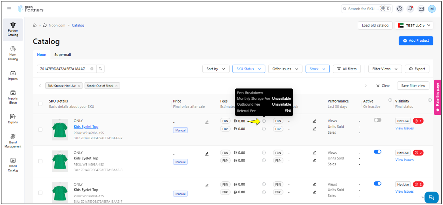Click the search magnifier next to SKU field
Screen dimensions: 443x205
point(100,69)
